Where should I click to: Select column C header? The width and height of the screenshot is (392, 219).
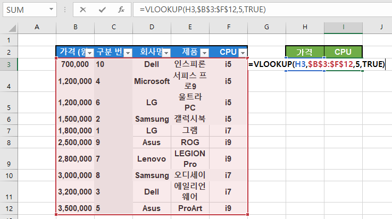(113, 27)
